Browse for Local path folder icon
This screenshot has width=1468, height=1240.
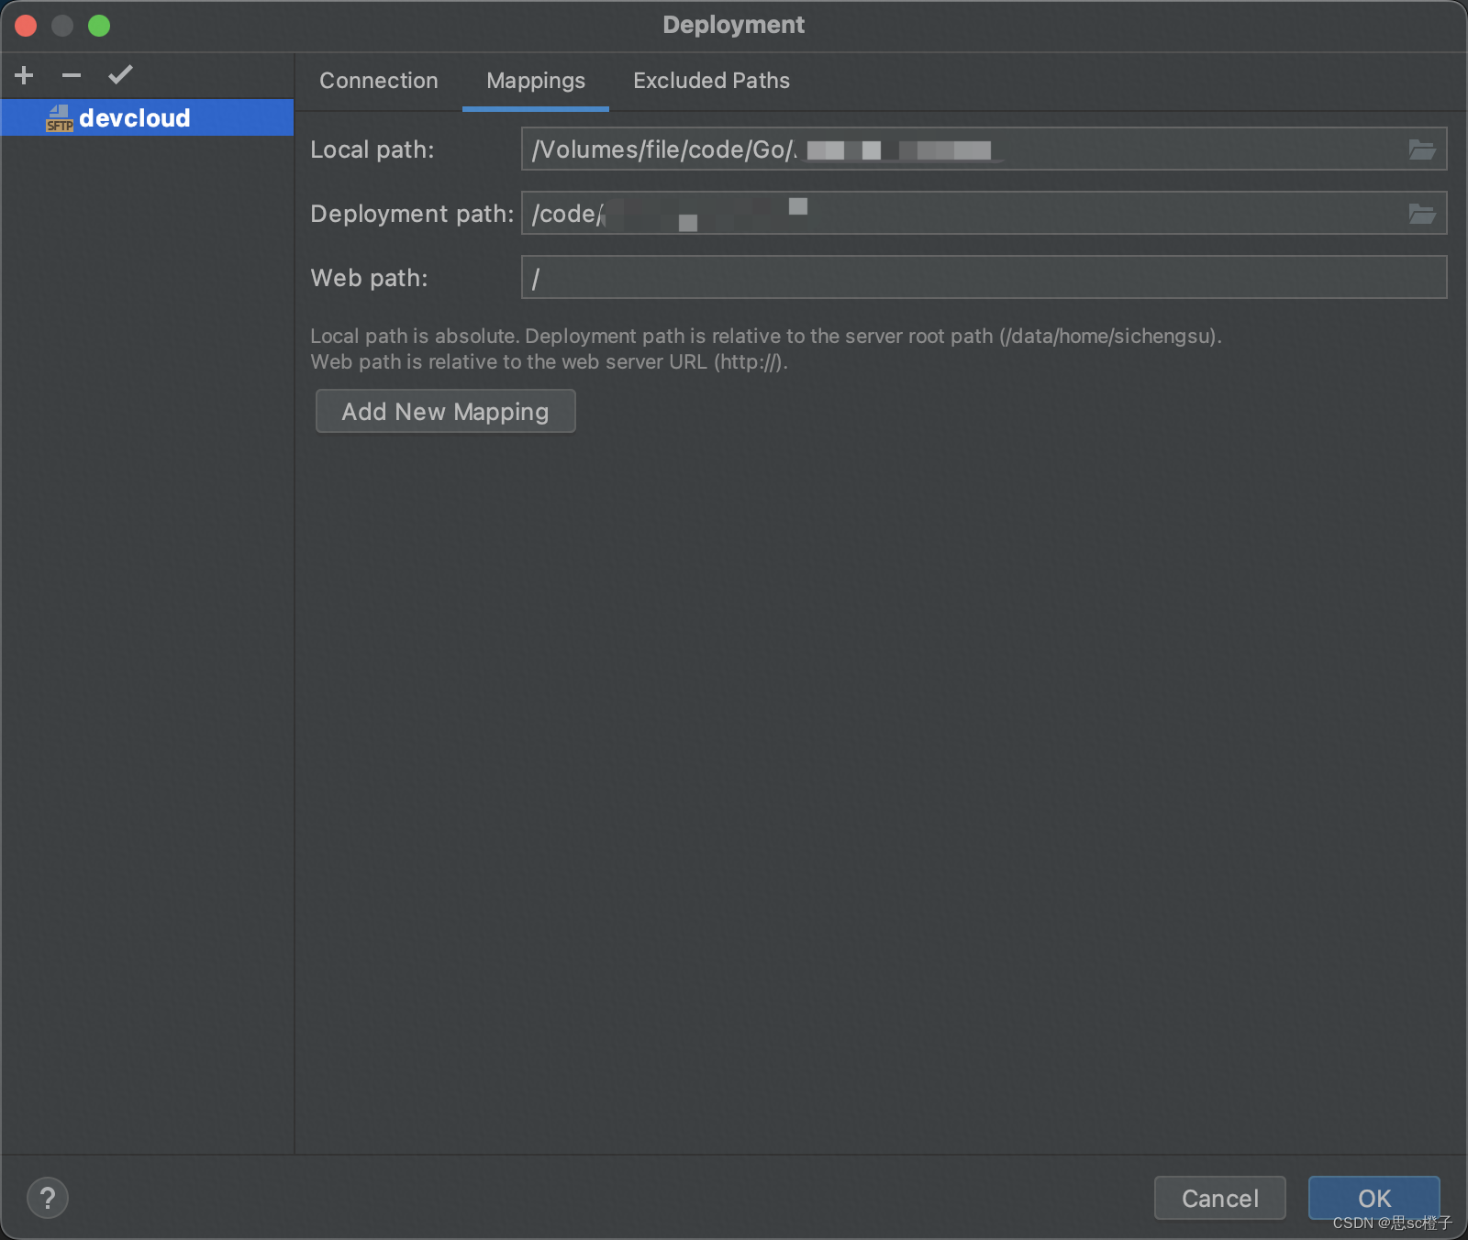tap(1421, 149)
